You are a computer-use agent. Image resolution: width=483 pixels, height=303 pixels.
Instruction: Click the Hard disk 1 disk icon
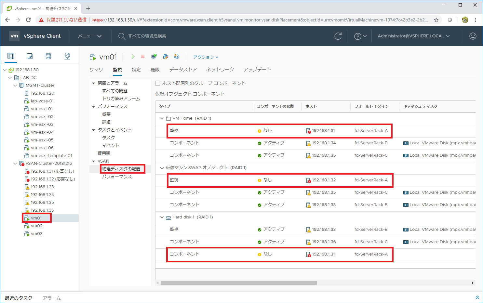[x=168, y=217]
